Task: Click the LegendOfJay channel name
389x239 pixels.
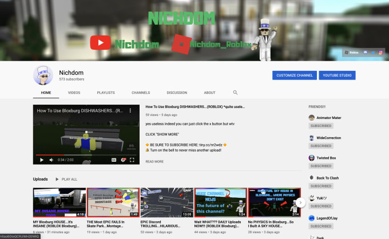Action: 327,218
